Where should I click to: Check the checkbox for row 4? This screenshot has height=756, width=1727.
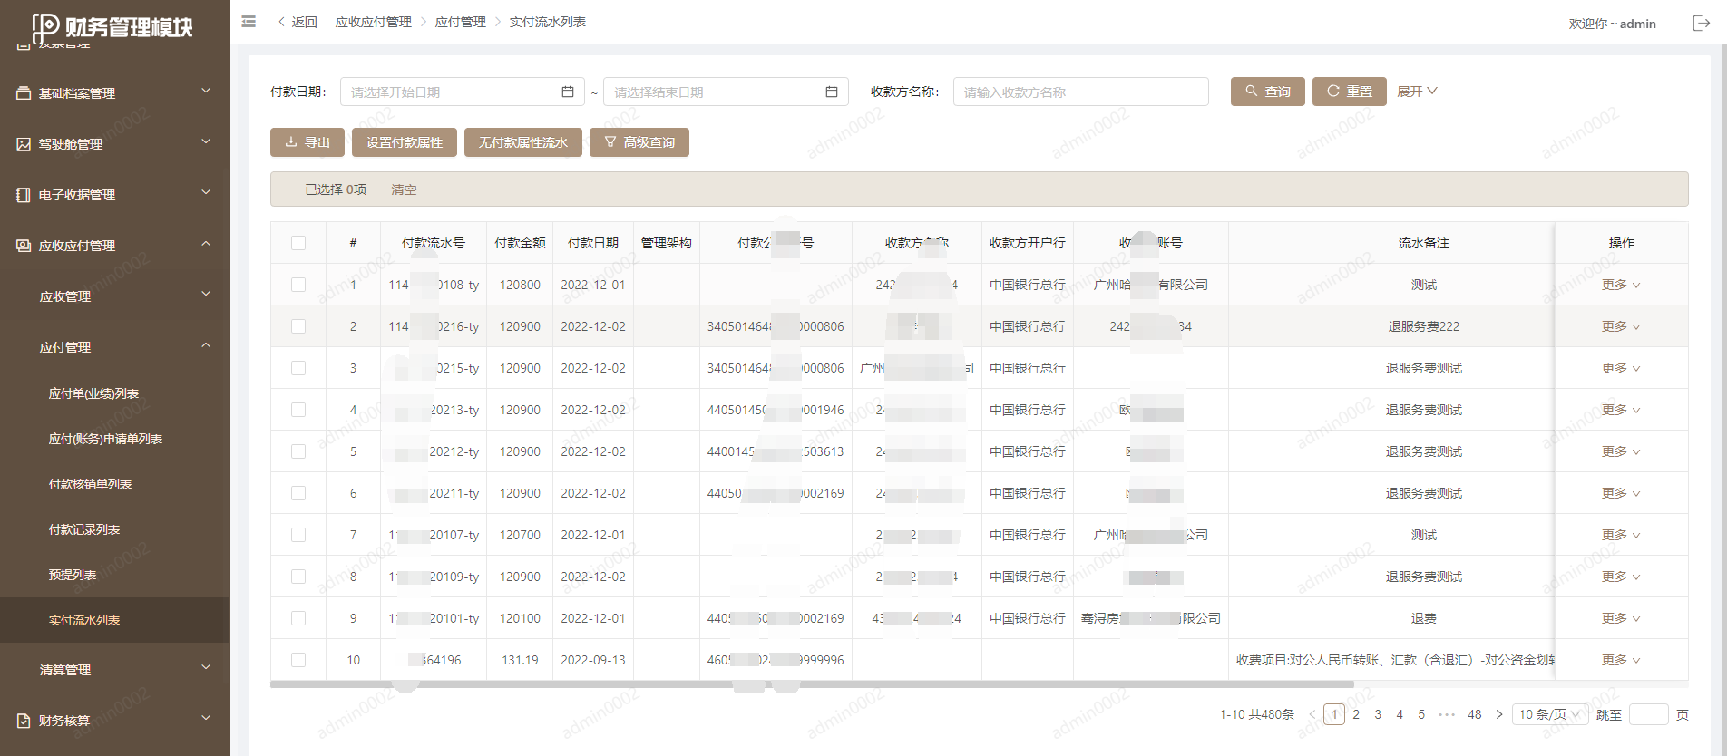click(298, 410)
